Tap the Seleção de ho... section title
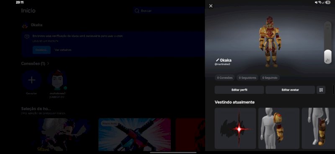 (36, 109)
